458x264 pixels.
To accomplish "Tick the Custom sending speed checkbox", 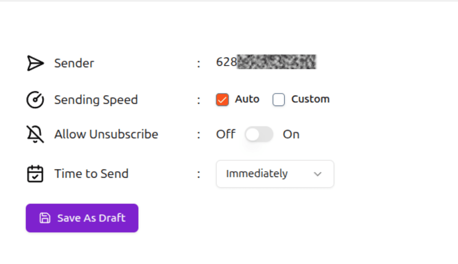I will pyautogui.click(x=278, y=99).
